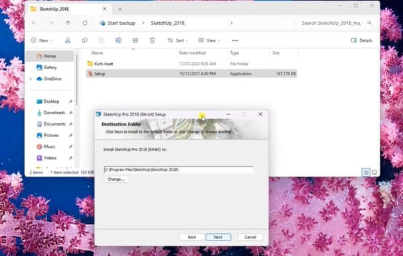Open Pictures in the navigation pane
Screen dimensions: 403x256
[52, 135]
